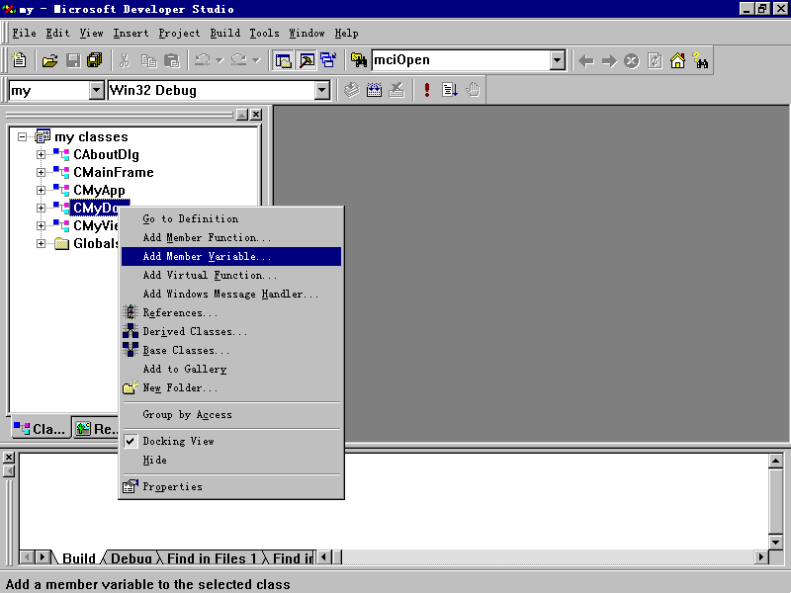Open the Undo history dropdown arrow
This screenshot has width=791, height=593.
pos(220,60)
